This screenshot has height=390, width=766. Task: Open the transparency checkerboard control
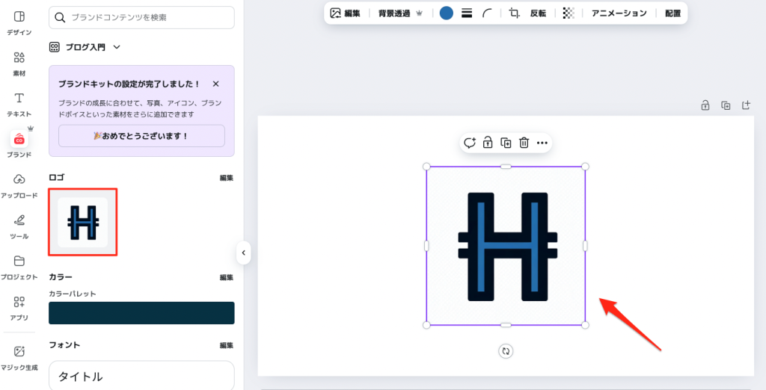tap(569, 13)
